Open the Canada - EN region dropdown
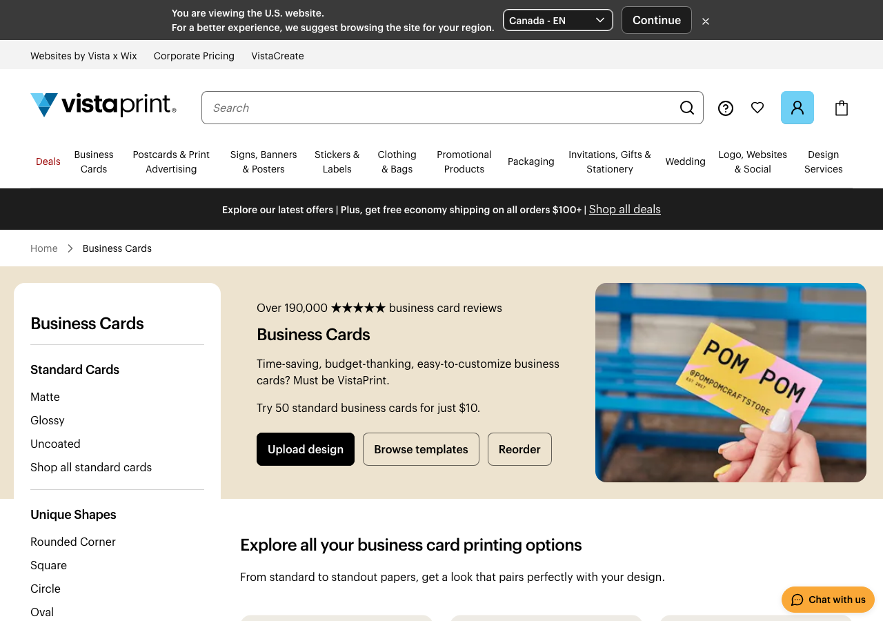 click(558, 20)
